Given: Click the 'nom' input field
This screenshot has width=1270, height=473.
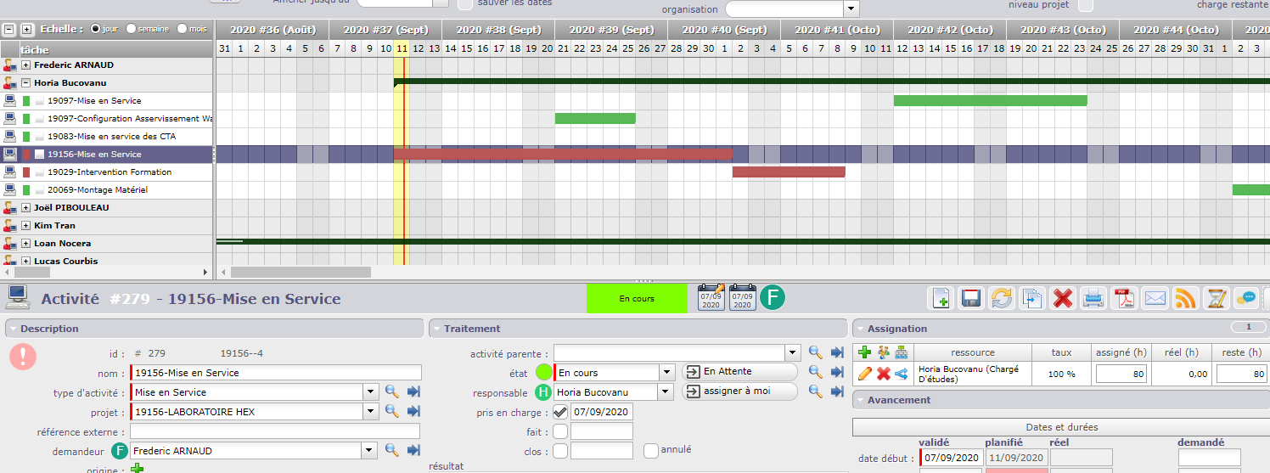Looking at the screenshot, I should 276,373.
